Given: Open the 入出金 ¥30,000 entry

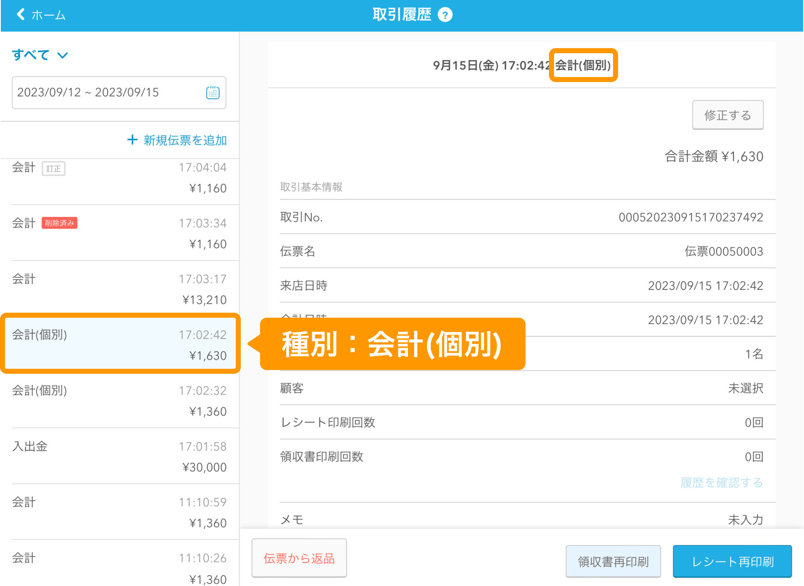Looking at the screenshot, I should [119, 456].
